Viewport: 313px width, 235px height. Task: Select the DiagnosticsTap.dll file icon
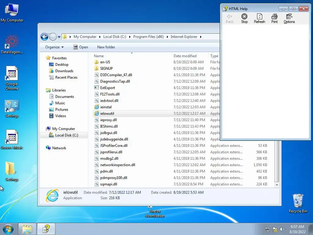[x=97, y=81]
